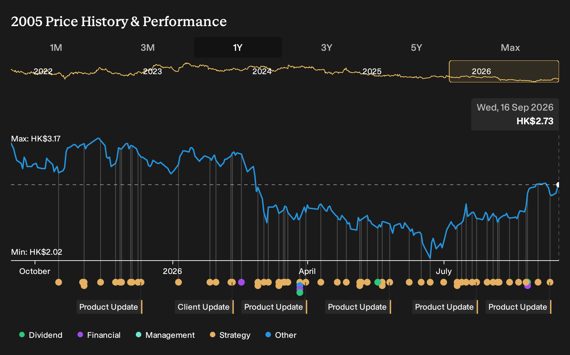This screenshot has width=570, height=355.
Task: Click the '2005 Price History & Performance' heading
Action: pos(119,21)
